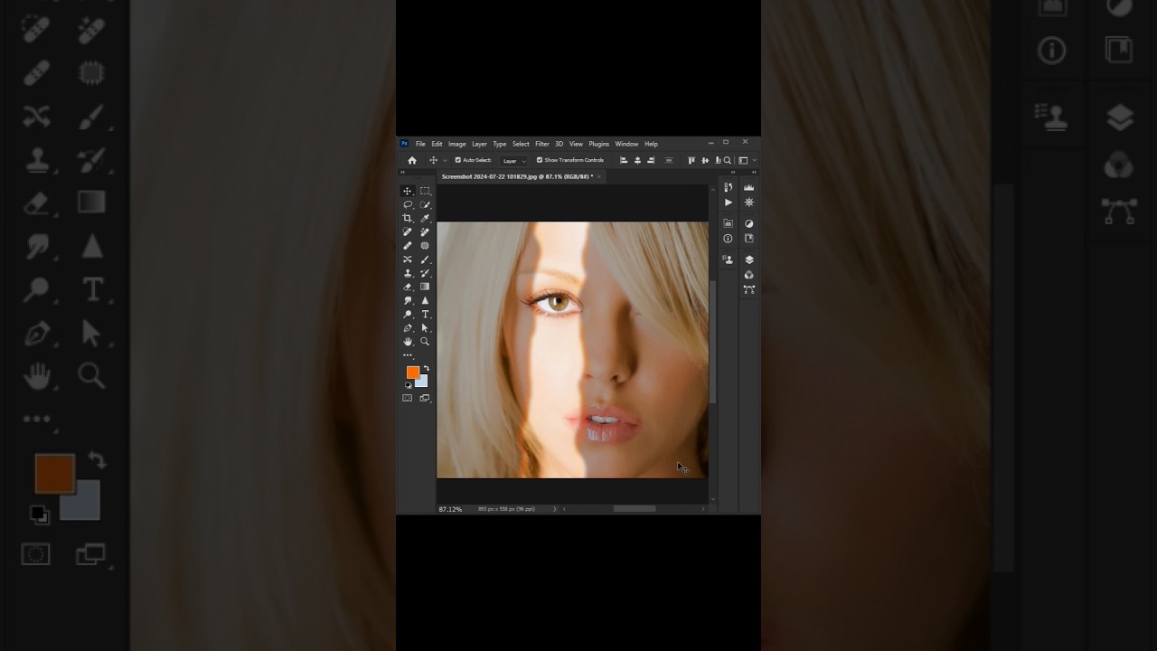Viewport: 1157px width, 651px height.
Task: Select the Clone Stamp tool
Action: [x=408, y=273]
